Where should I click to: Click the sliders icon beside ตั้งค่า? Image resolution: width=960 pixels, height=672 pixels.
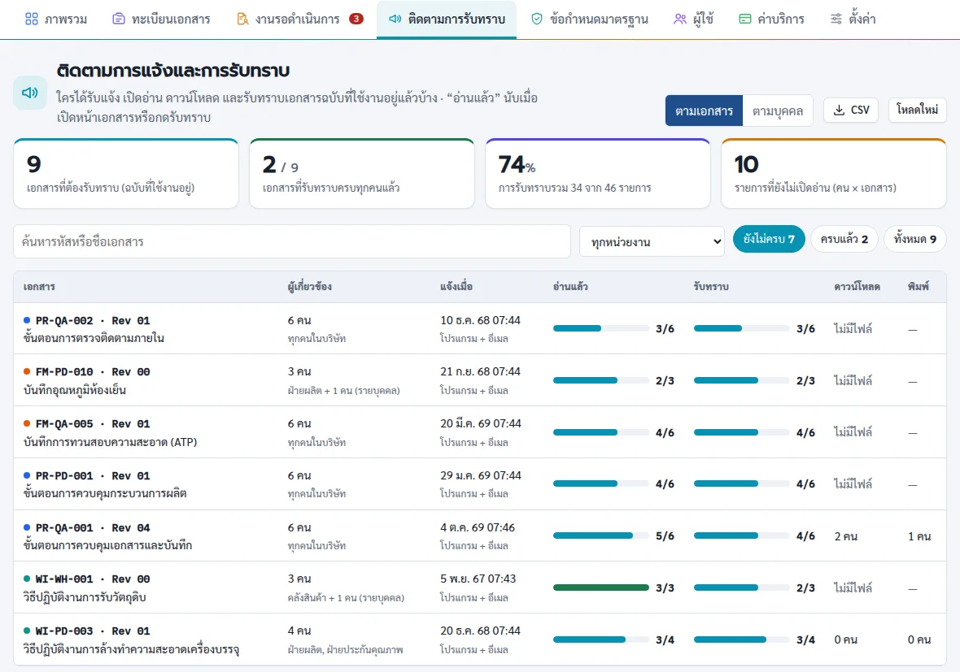836,19
